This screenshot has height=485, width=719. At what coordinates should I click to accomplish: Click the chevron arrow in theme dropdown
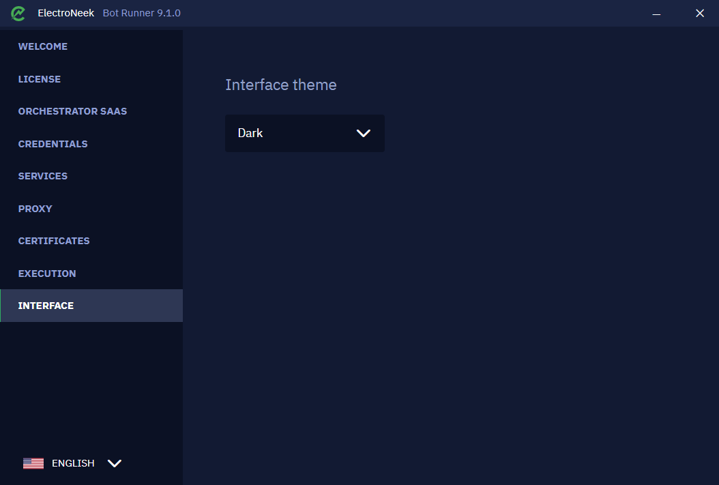[x=363, y=134]
